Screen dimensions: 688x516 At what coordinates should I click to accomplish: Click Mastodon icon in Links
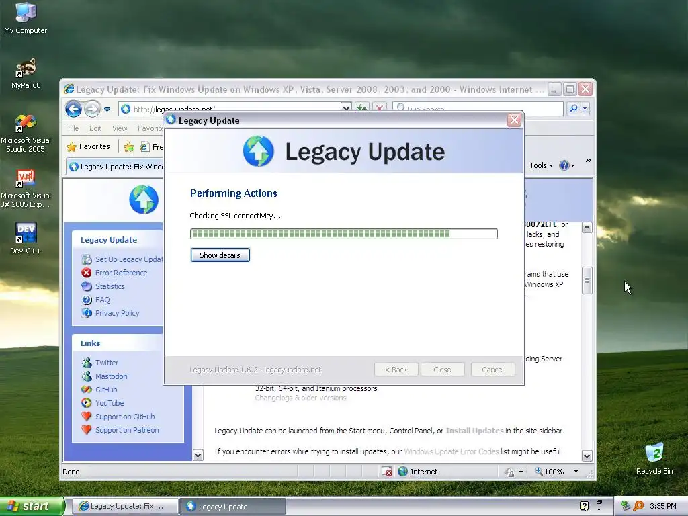point(87,376)
